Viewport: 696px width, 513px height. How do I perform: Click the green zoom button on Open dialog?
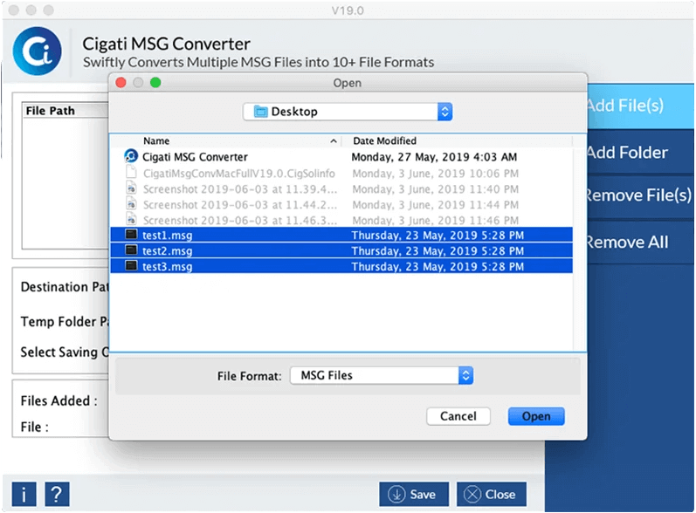coord(155,83)
